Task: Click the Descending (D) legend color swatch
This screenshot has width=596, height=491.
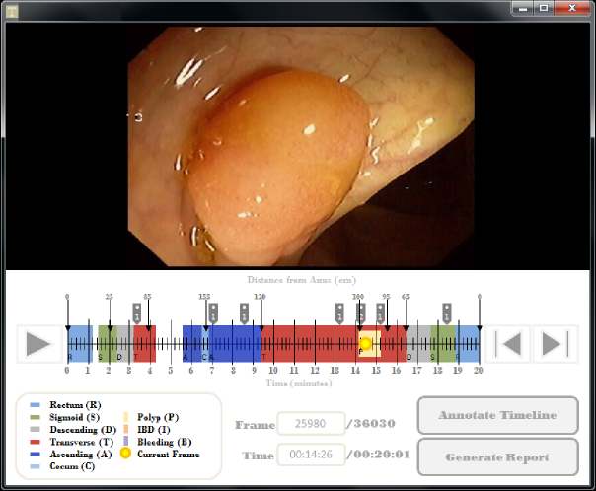Action: point(35,430)
